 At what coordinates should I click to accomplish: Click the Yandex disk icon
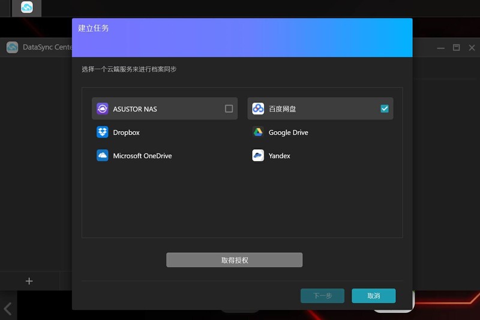click(x=258, y=155)
